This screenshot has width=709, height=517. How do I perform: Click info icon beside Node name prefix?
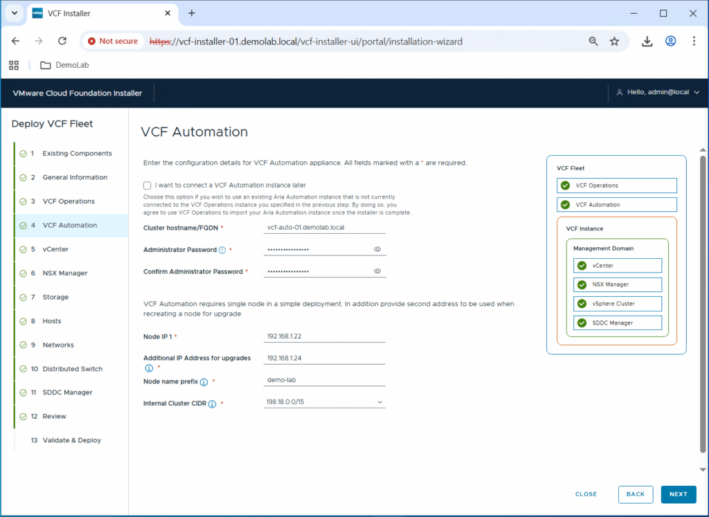click(x=204, y=381)
